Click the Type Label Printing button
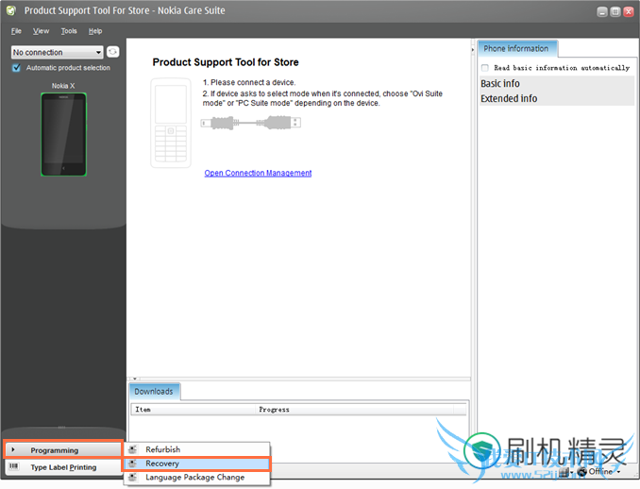This screenshot has height=489, width=640. (63, 467)
